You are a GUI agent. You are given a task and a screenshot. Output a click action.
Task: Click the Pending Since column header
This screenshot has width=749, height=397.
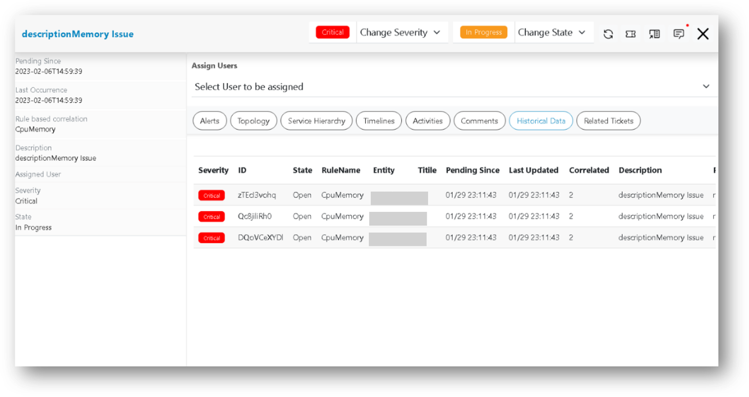click(473, 170)
